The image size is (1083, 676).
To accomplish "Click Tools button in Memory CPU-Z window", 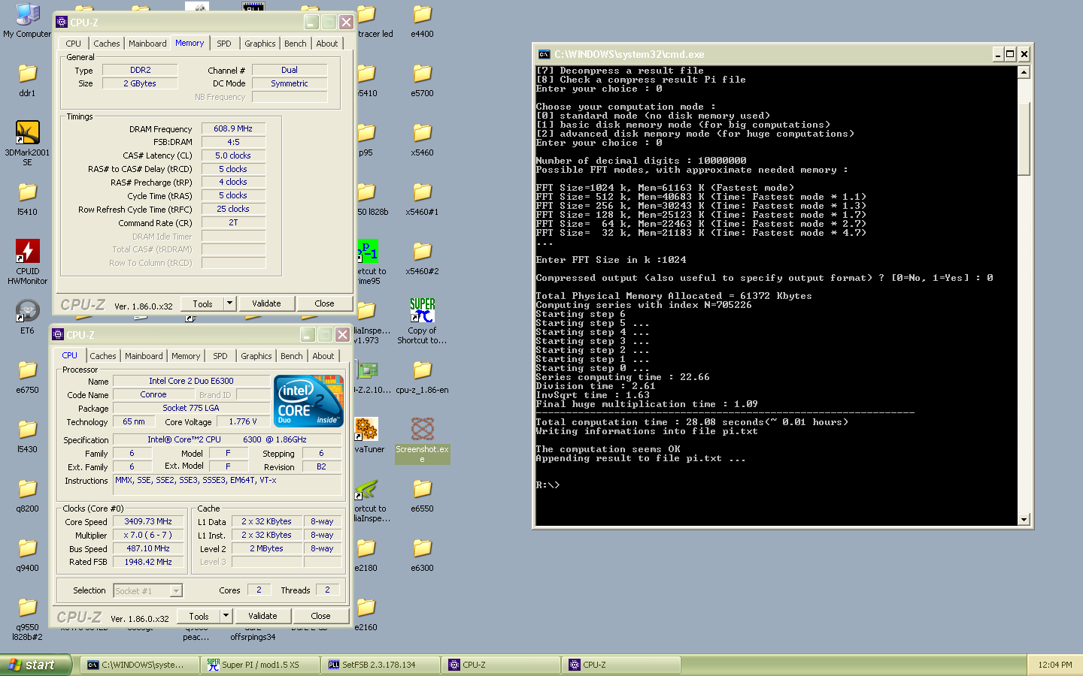I will (203, 303).
